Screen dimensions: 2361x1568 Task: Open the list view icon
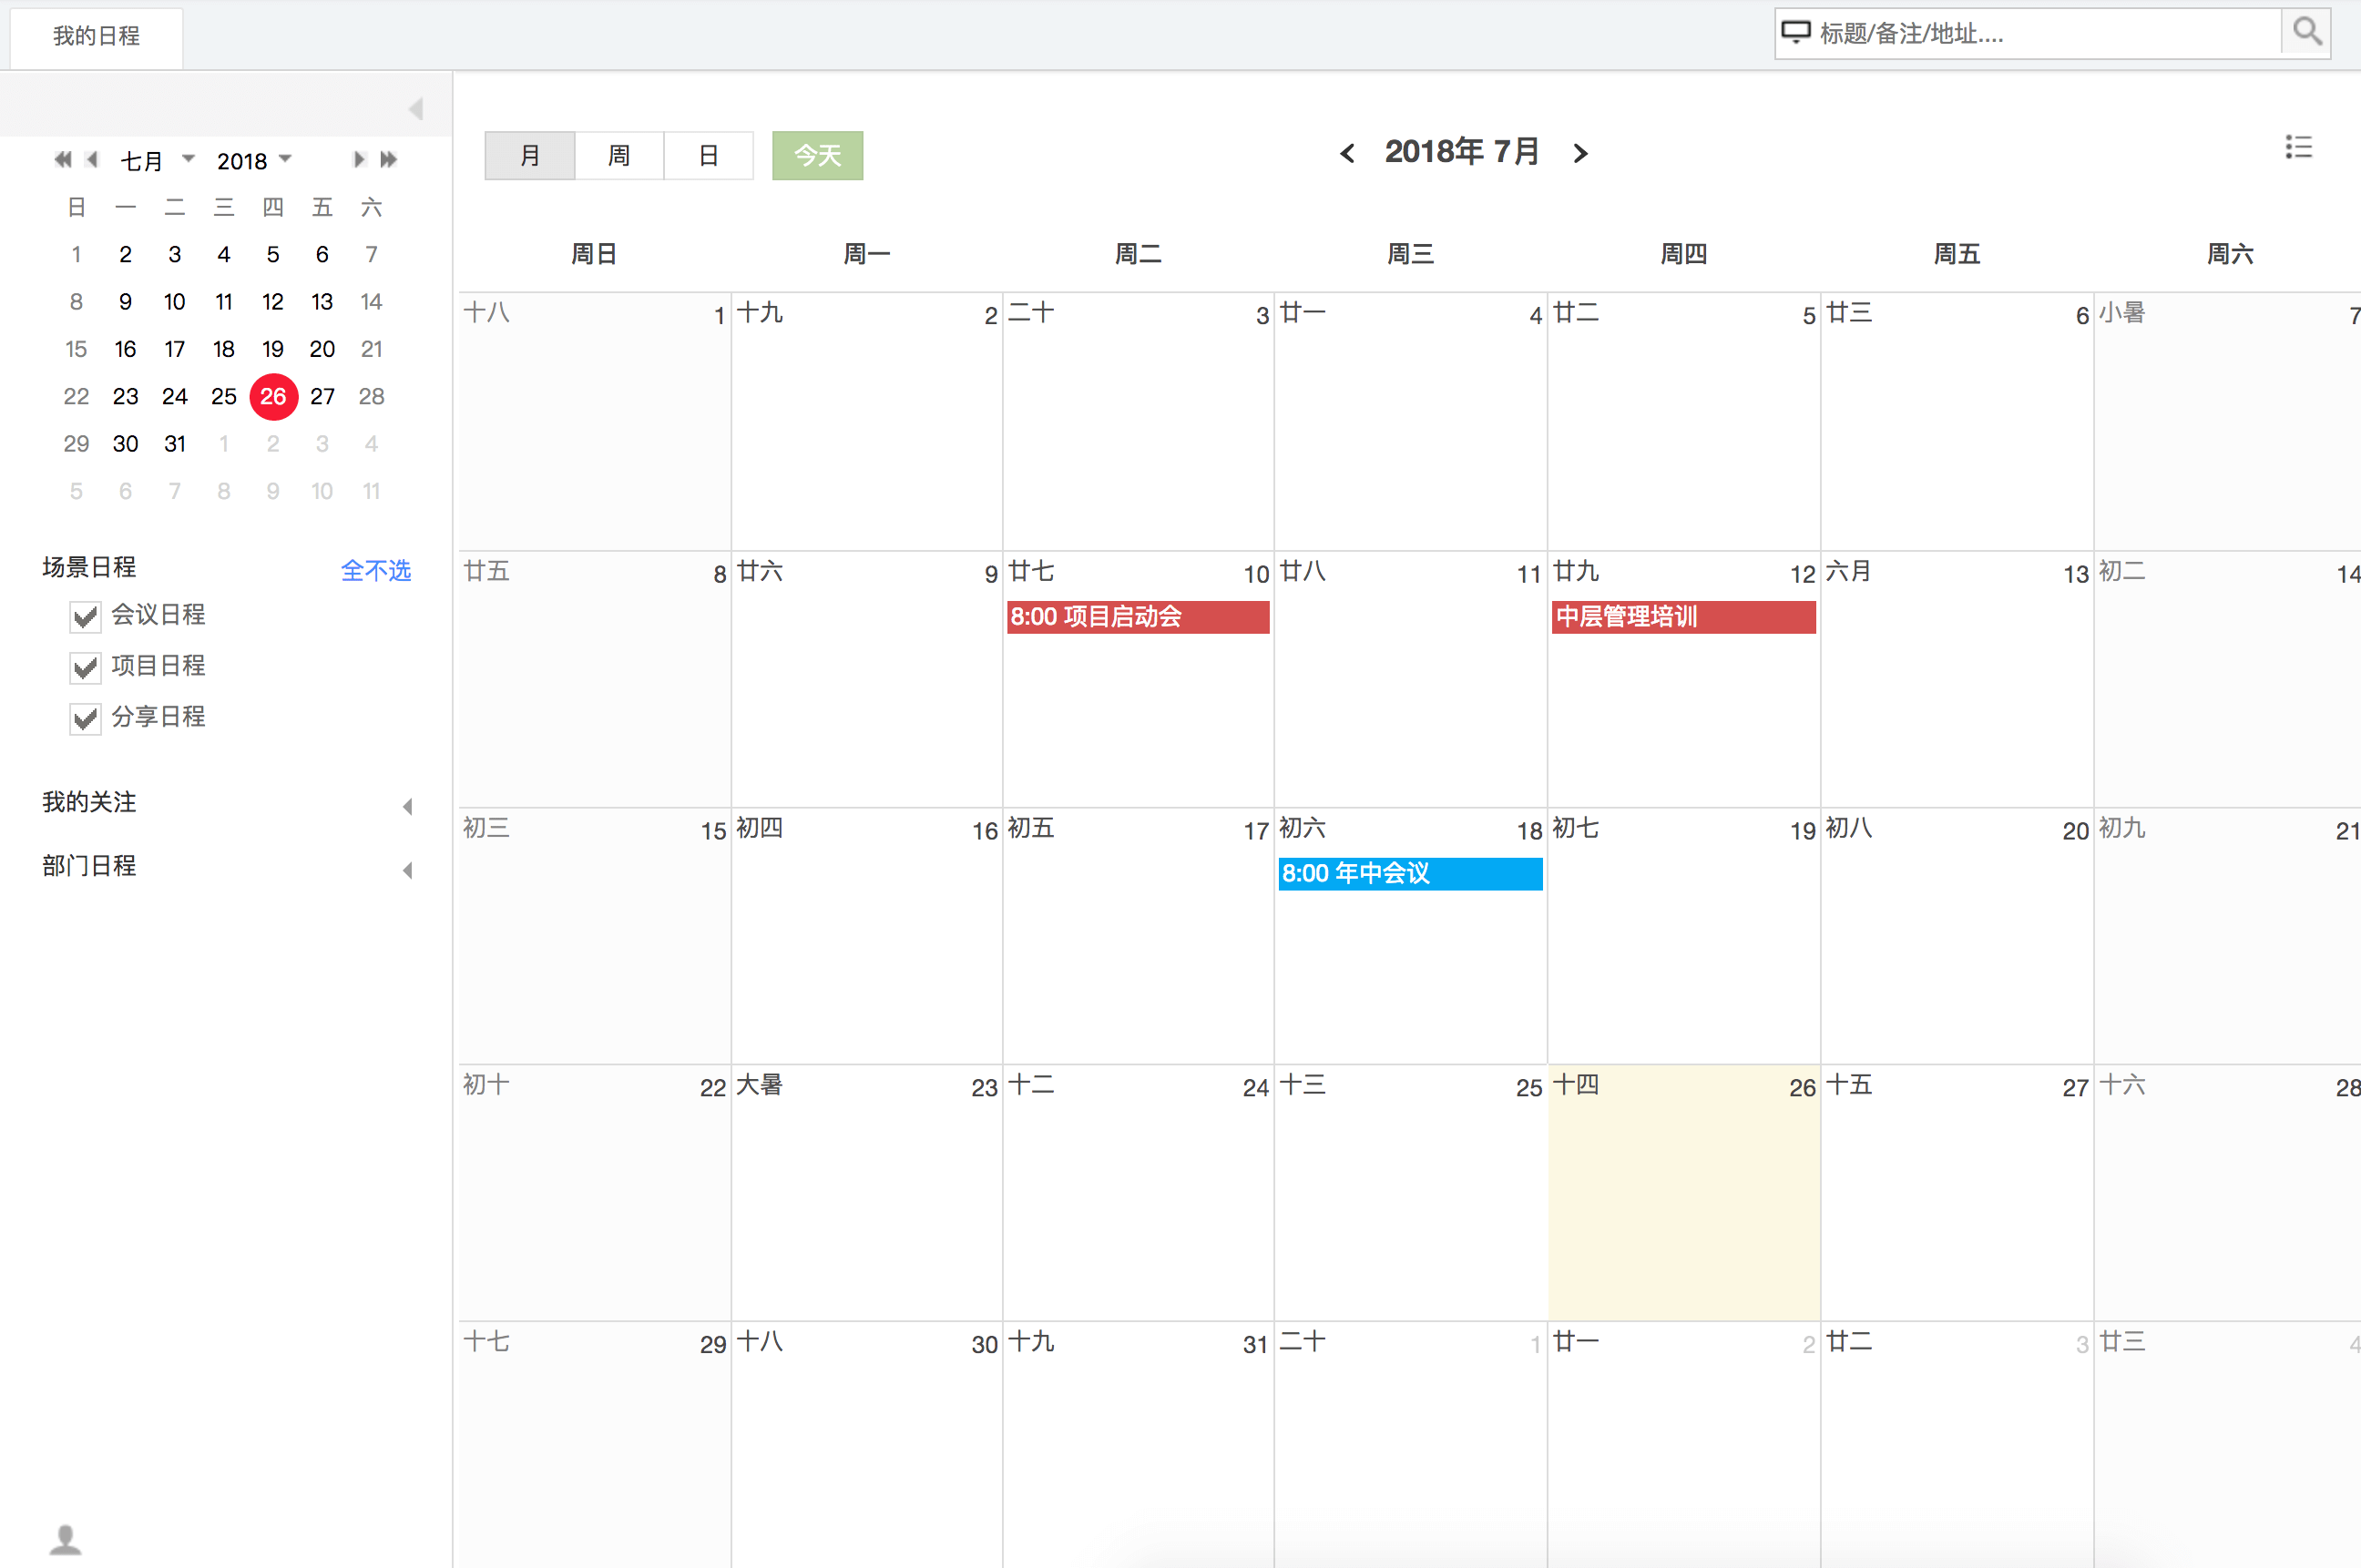(2299, 148)
